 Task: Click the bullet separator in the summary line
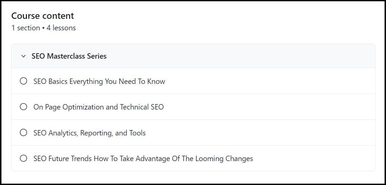pyautogui.click(x=43, y=28)
